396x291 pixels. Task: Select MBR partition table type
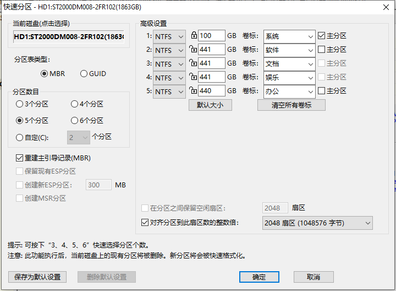pyautogui.click(x=53, y=74)
